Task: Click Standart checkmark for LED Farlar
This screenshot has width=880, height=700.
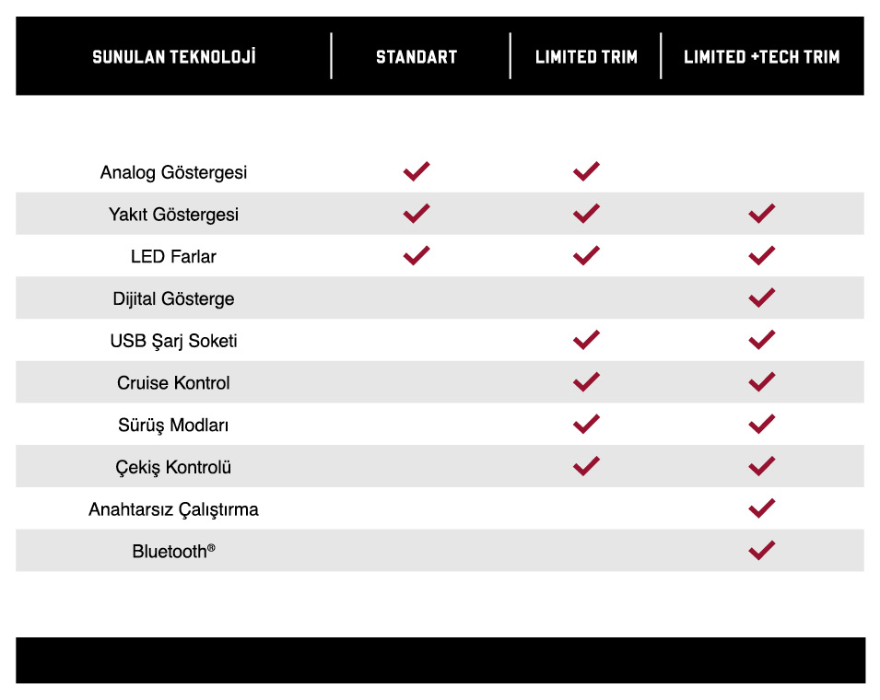Action: (x=417, y=256)
